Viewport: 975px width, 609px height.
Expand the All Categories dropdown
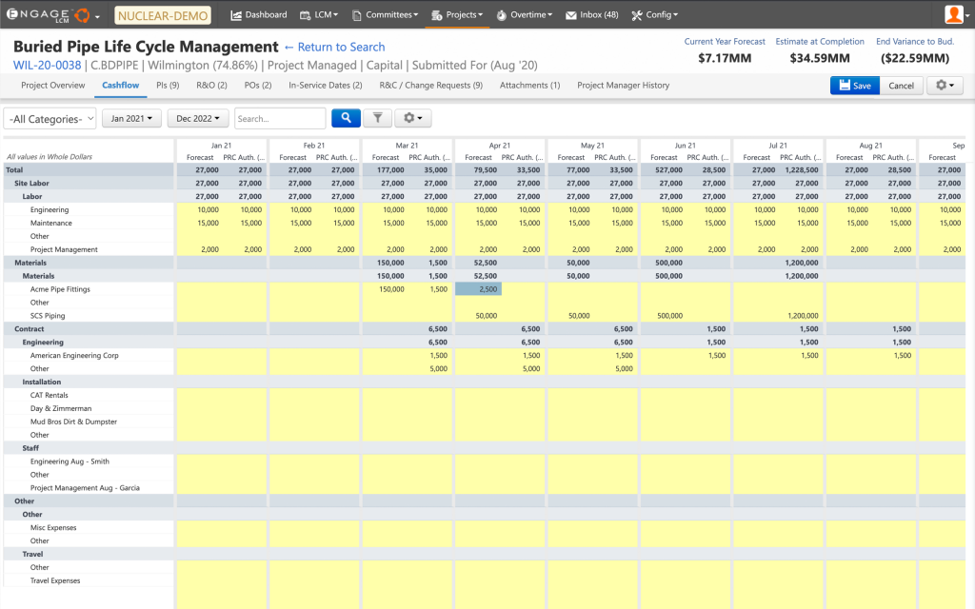pyautogui.click(x=50, y=119)
